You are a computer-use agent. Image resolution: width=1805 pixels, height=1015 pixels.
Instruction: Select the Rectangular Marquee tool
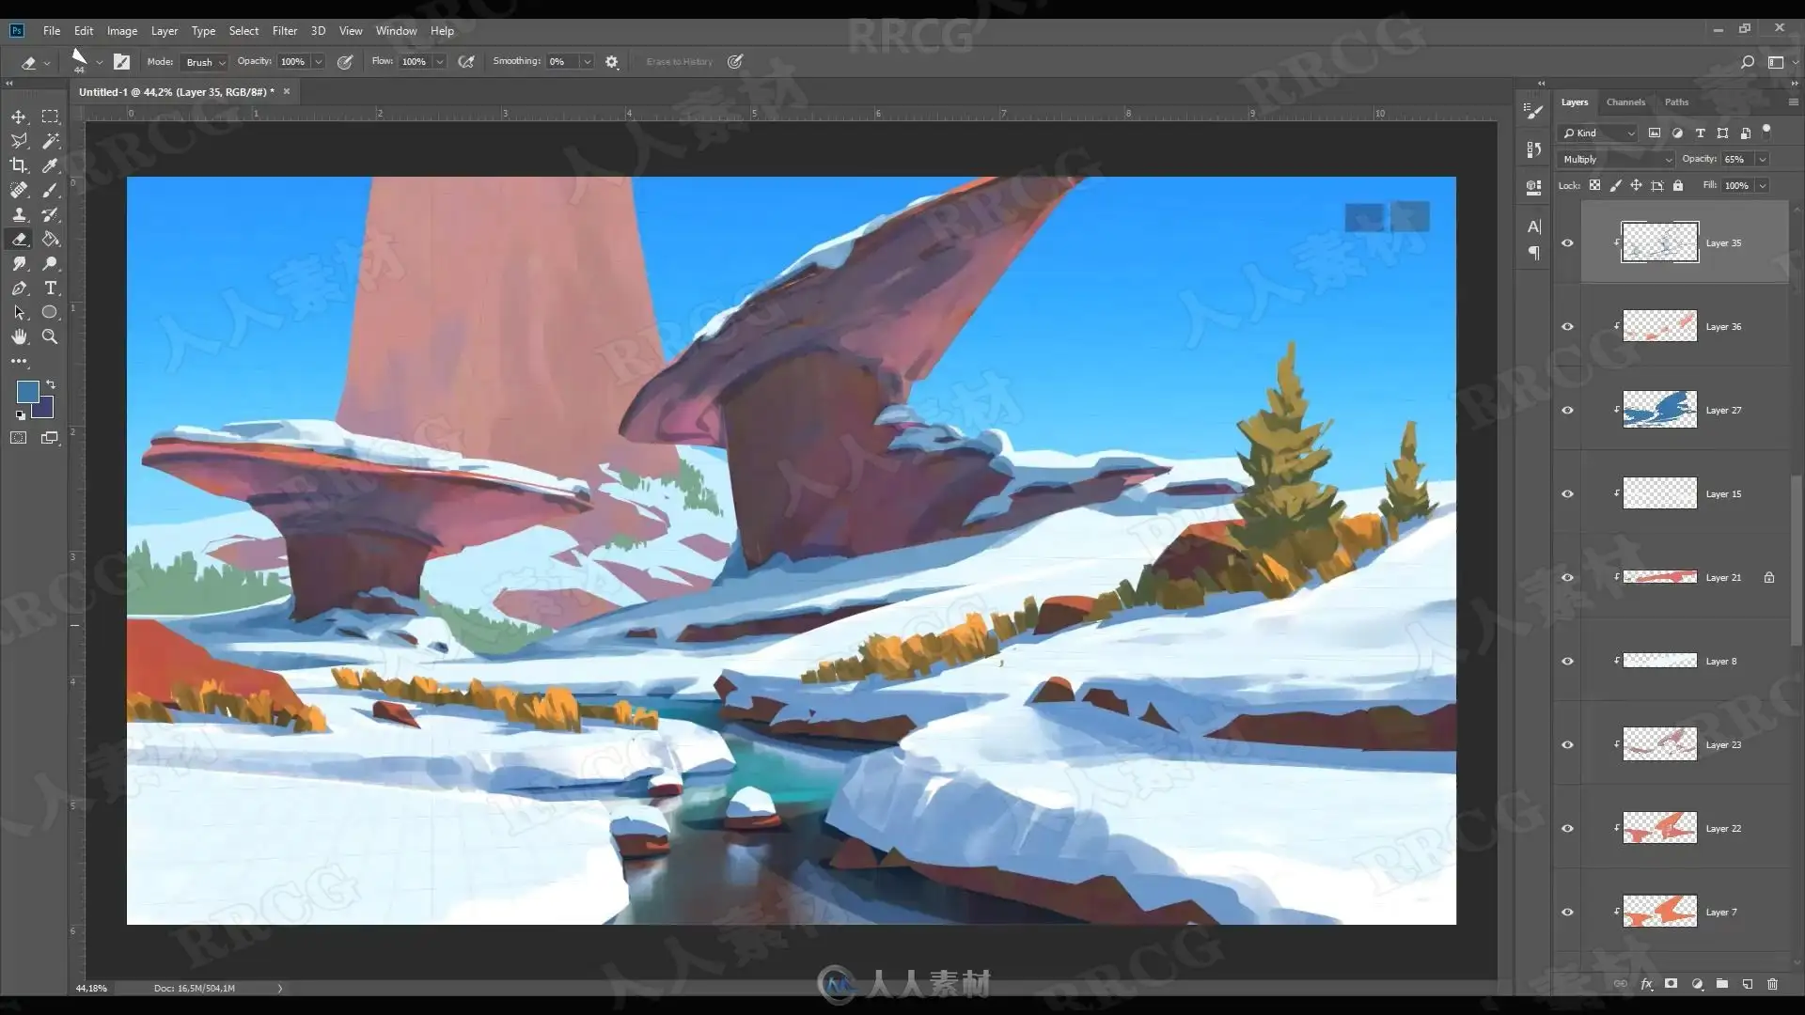[51, 117]
